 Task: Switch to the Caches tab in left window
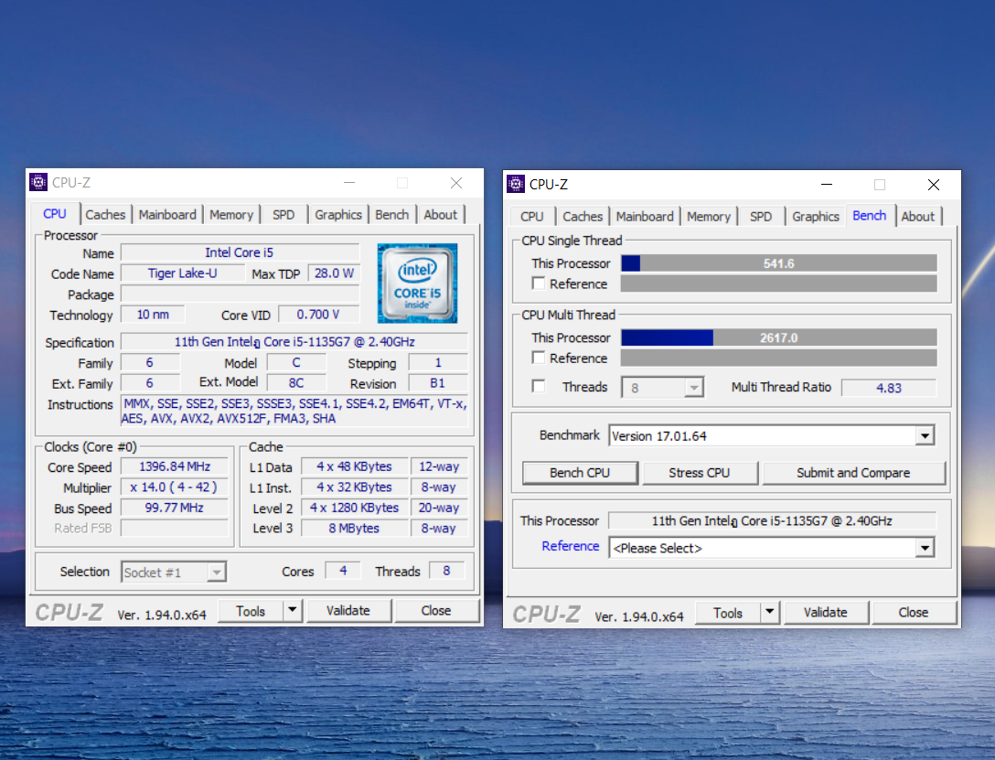[105, 215]
